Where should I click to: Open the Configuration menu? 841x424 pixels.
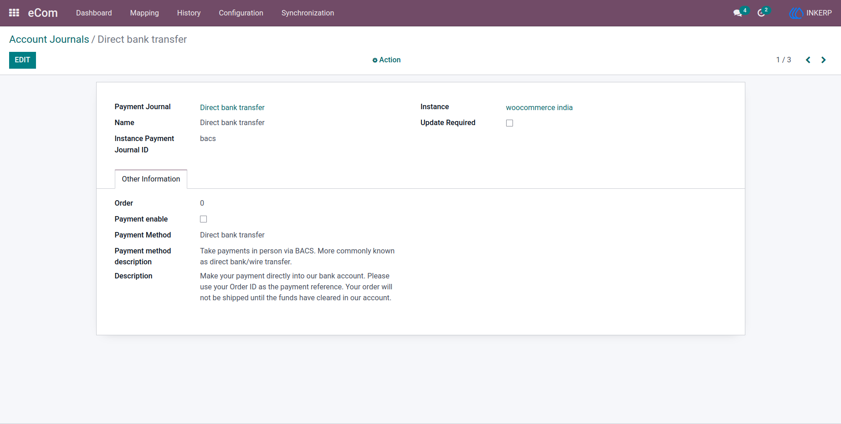pos(241,13)
